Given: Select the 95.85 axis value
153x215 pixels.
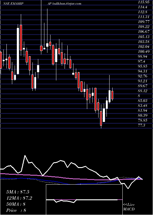Looking at the screenshot, I should 143,66.
